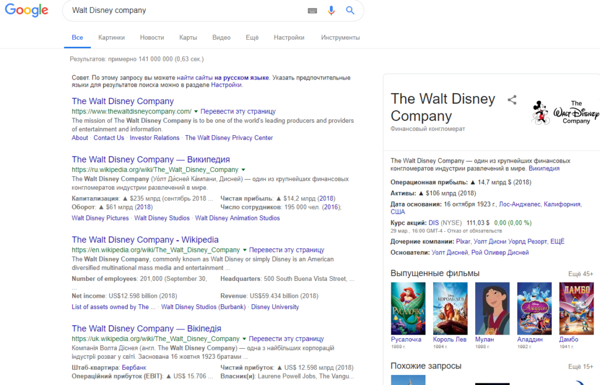Open the Русалочка movie poster
Viewport: 600px width, 385px height.
408,308
